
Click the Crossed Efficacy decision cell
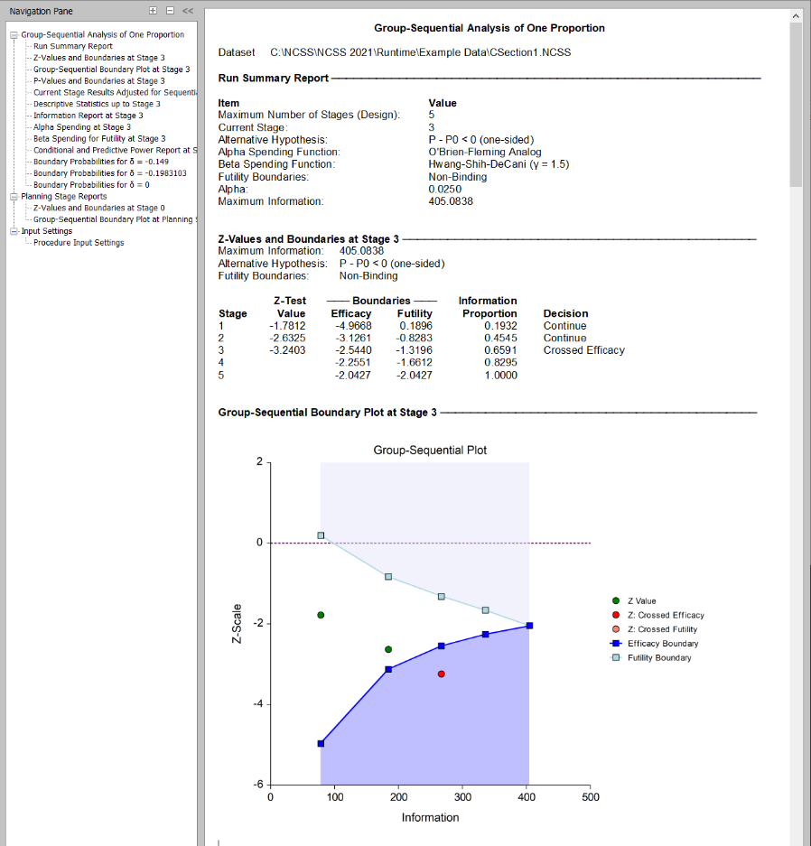[583, 350]
